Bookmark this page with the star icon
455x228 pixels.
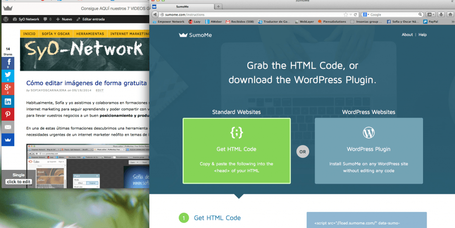coord(346,15)
